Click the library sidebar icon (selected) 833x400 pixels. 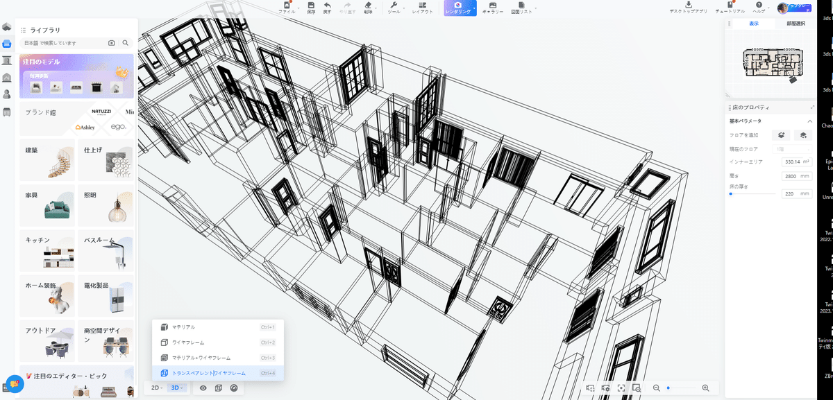tap(6, 44)
